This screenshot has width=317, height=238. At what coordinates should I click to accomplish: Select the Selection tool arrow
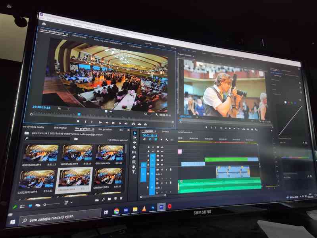135,133
